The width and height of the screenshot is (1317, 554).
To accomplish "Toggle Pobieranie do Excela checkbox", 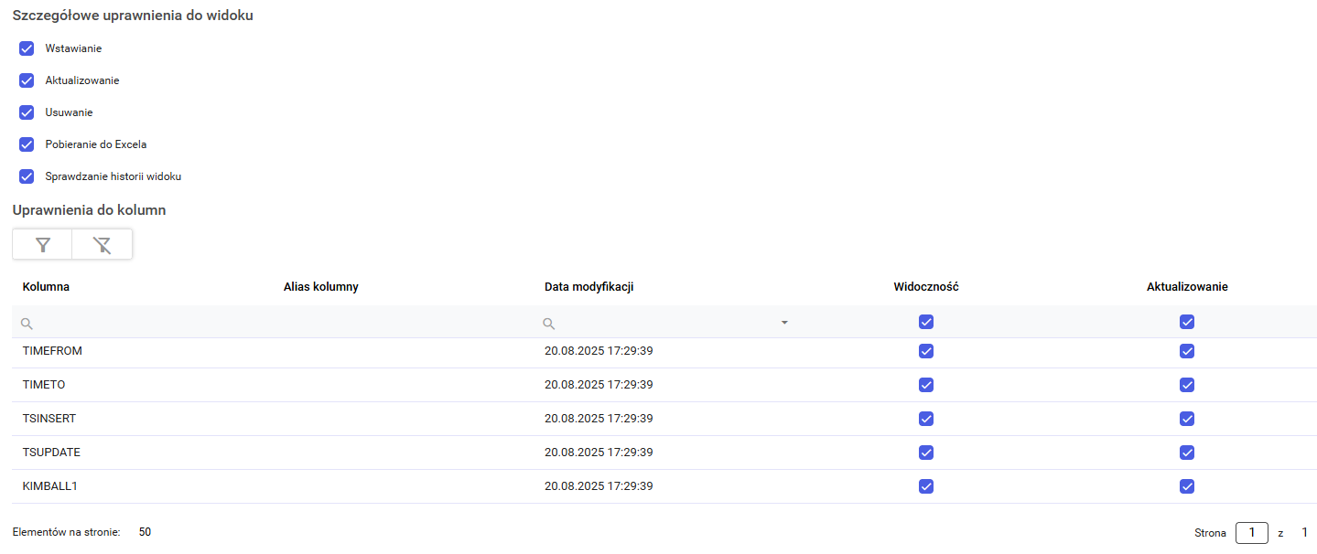I will point(27,144).
